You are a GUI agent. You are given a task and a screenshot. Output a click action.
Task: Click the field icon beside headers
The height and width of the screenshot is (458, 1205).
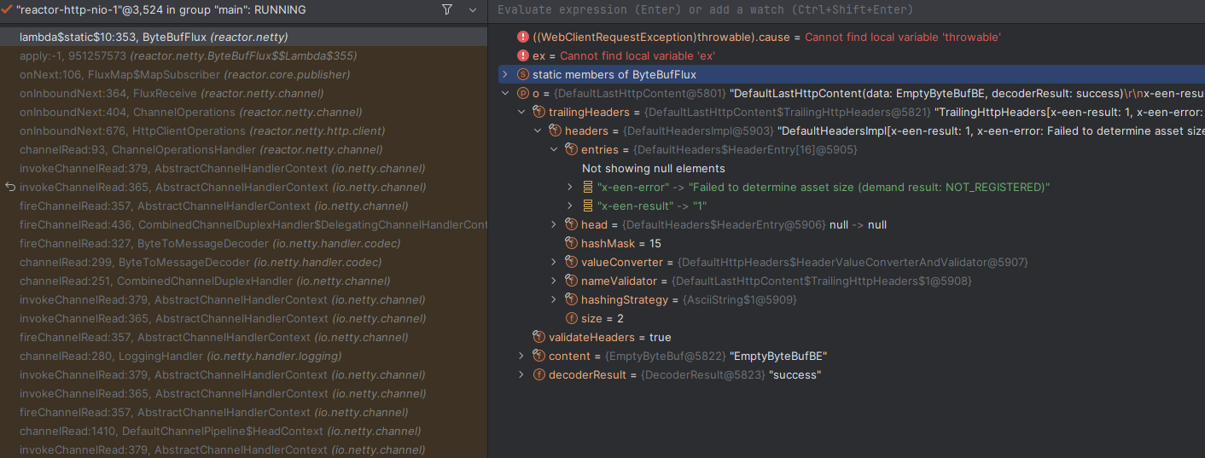click(556, 131)
